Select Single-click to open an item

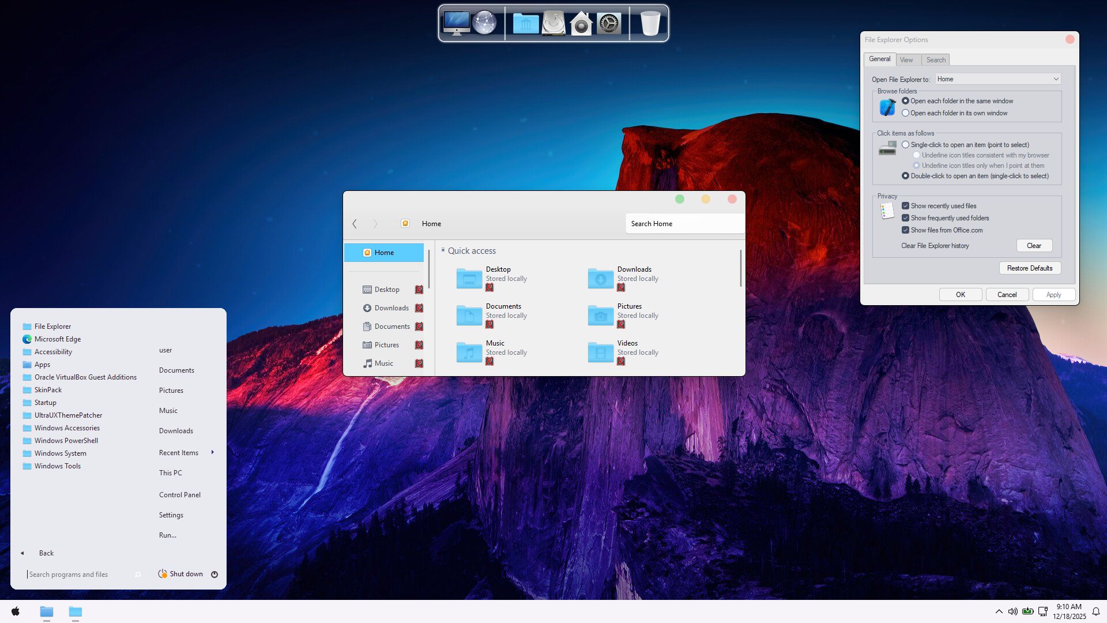click(x=905, y=145)
